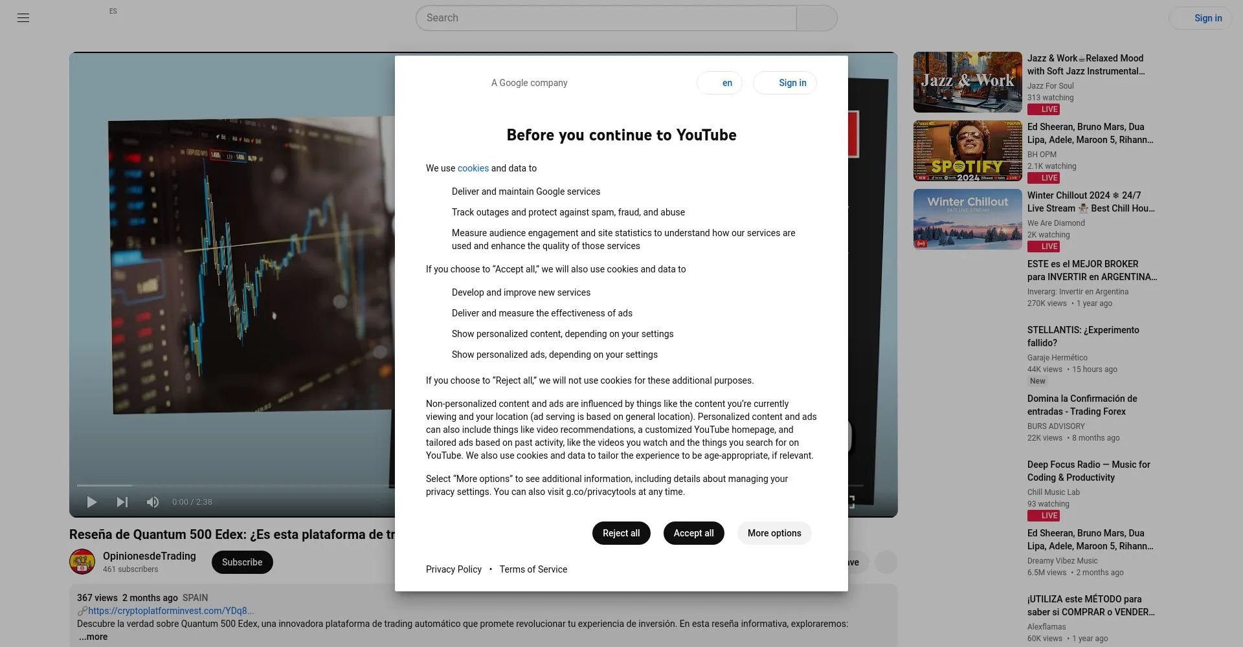The image size is (1243, 647).
Task: Click LIVE badge under Jazz For Soul
Action: point(1044,109)
